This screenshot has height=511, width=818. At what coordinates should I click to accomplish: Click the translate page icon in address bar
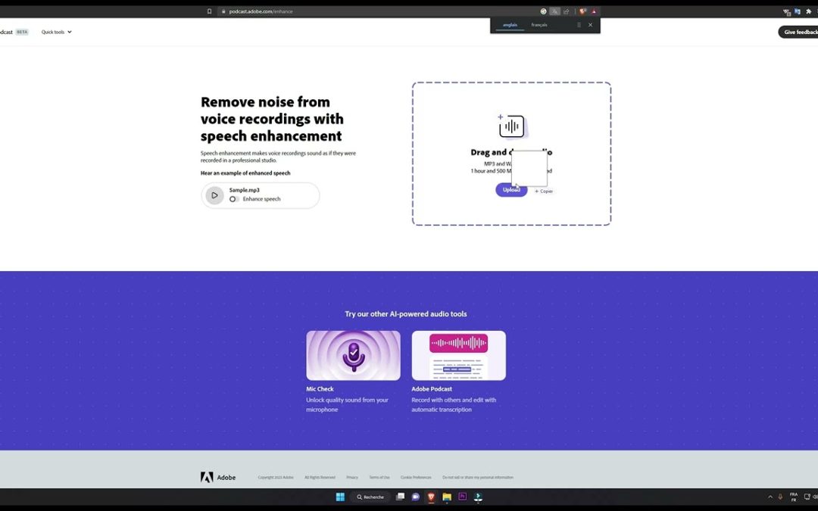pos(554,11)
